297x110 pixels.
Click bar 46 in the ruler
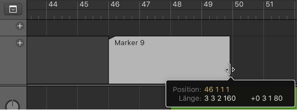(115, 5)
